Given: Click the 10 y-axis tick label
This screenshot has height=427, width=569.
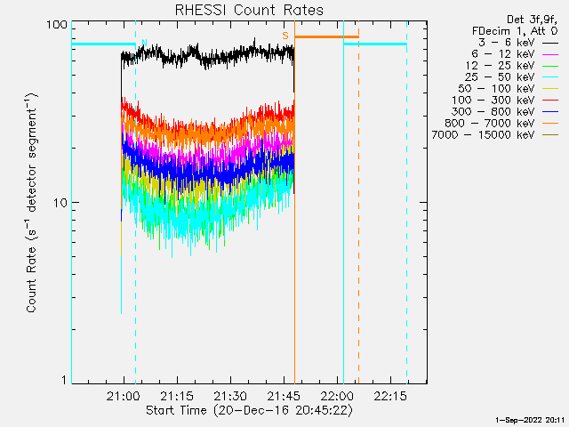Looking at the screenshot, I should [x=60, y=203].
